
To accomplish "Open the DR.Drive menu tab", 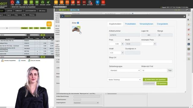I will [x=42, y=11].
